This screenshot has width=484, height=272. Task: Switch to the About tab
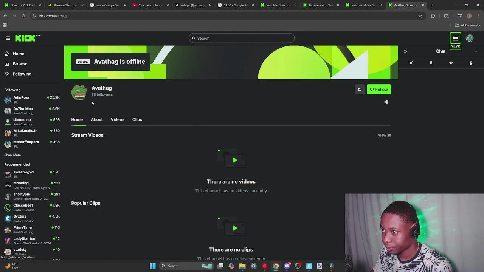96,119
